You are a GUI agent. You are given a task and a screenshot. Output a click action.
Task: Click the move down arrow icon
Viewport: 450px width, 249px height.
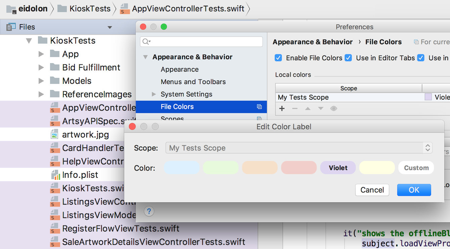tap(321, 108)
